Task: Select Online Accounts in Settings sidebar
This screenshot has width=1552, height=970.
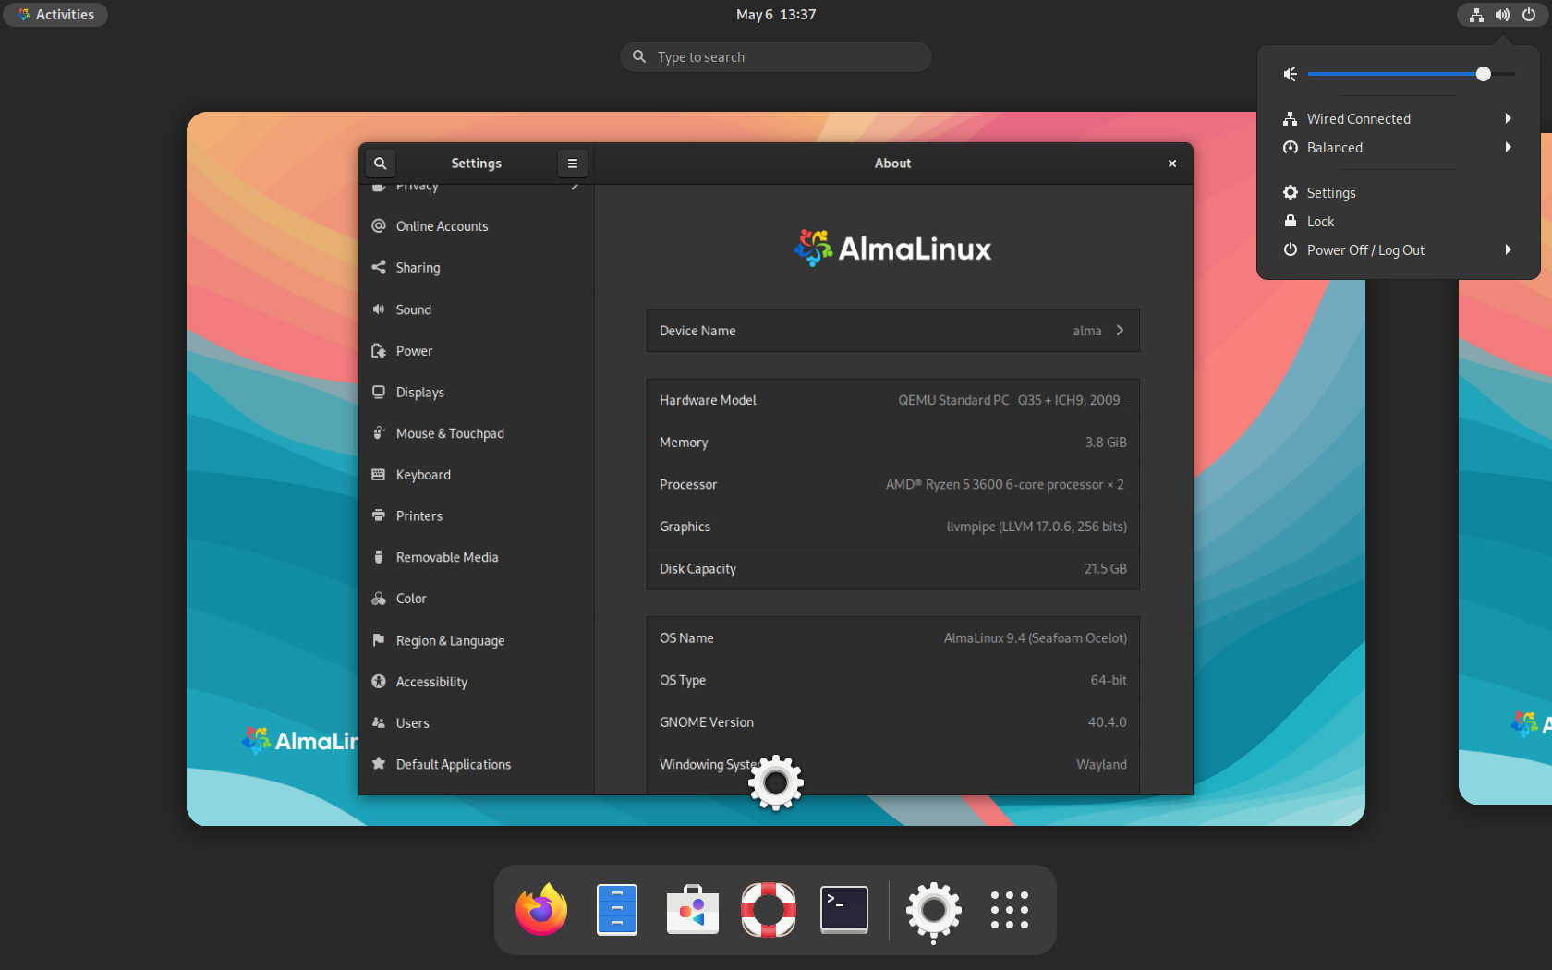Action: coord(476,226)
